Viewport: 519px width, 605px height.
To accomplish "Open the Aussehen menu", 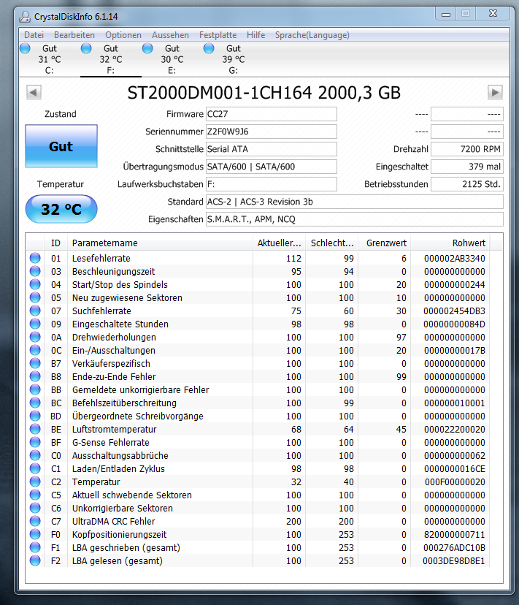I will click(170, 35).
